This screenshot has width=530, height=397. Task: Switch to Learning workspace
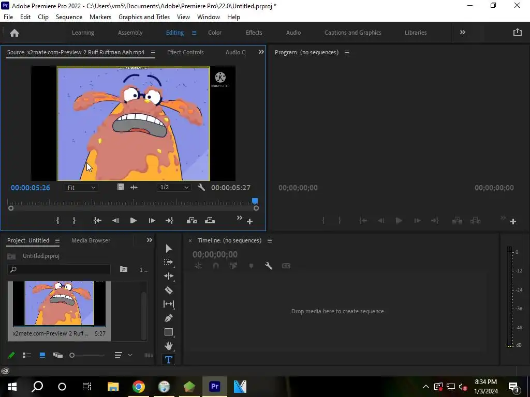pos(83,33)
